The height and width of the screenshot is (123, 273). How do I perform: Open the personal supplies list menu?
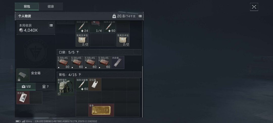140,16
